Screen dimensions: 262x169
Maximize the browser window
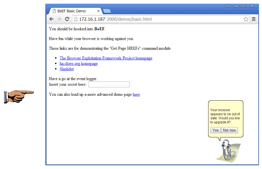[x=243, y=6]
